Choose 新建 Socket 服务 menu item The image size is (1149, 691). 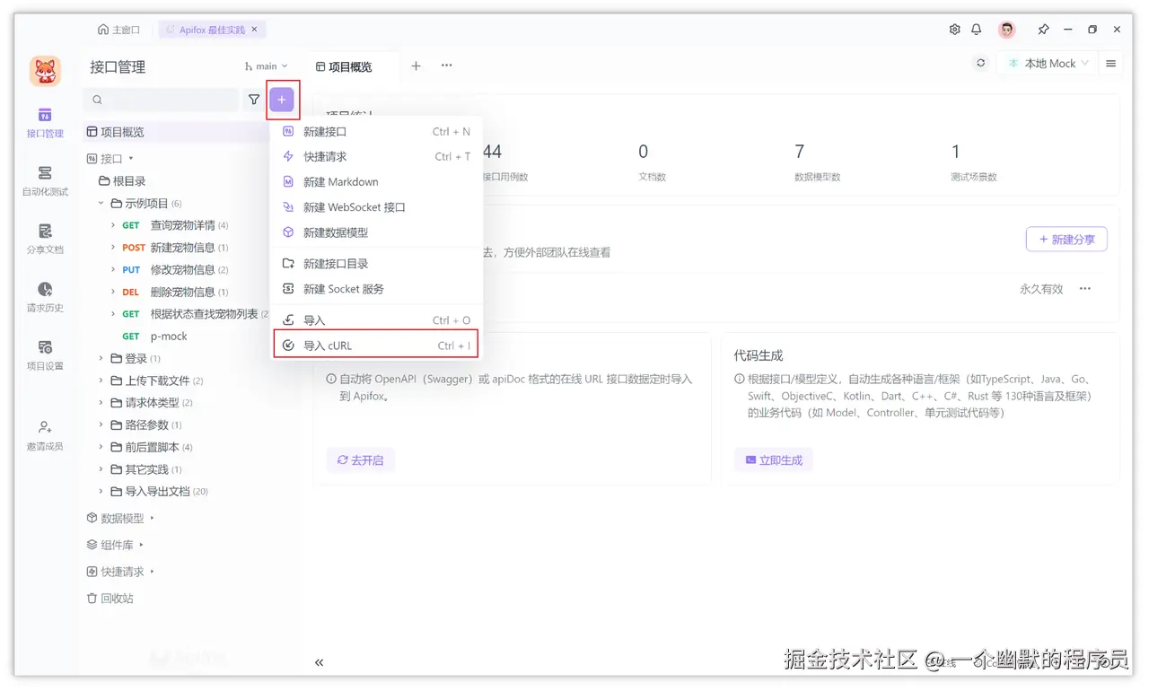376,289
